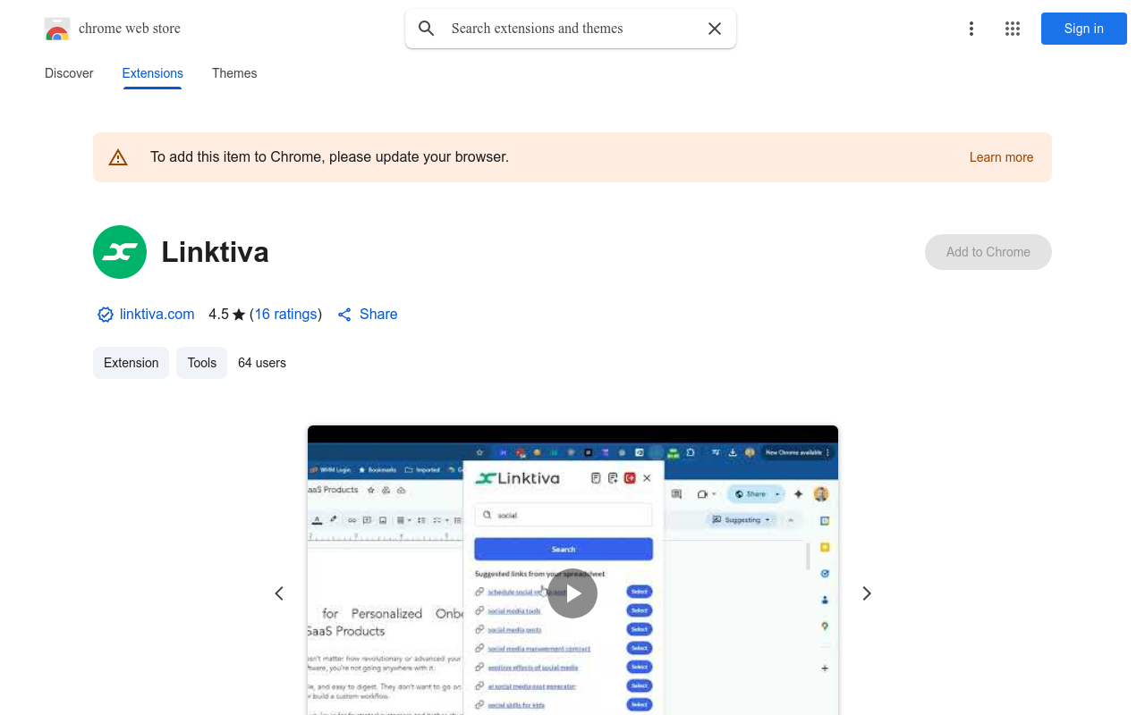Focus the Search extensions and themes field

coord(571,29)
